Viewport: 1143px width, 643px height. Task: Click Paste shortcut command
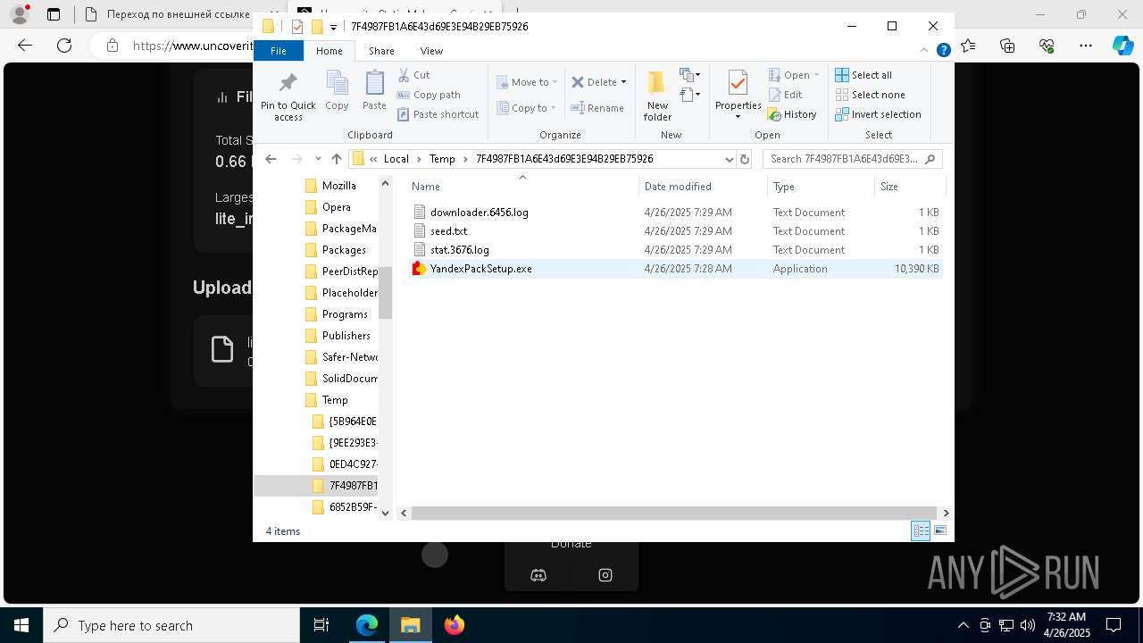coord(438,114)
